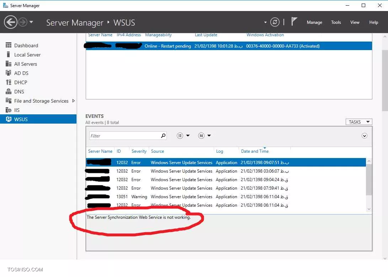Open the Help menu

click(373, 22)
